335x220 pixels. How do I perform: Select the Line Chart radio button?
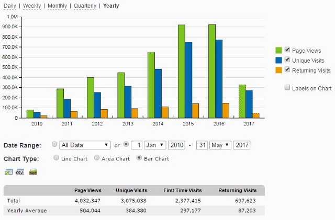57,158
